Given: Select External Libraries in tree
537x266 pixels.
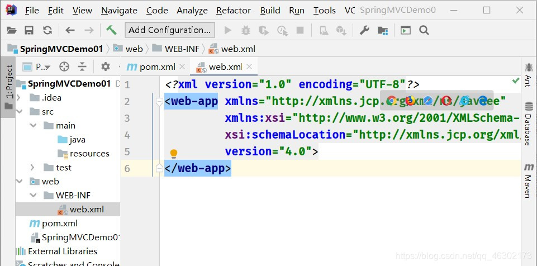Looking at the screenshot, I should [x=56, y=251].
